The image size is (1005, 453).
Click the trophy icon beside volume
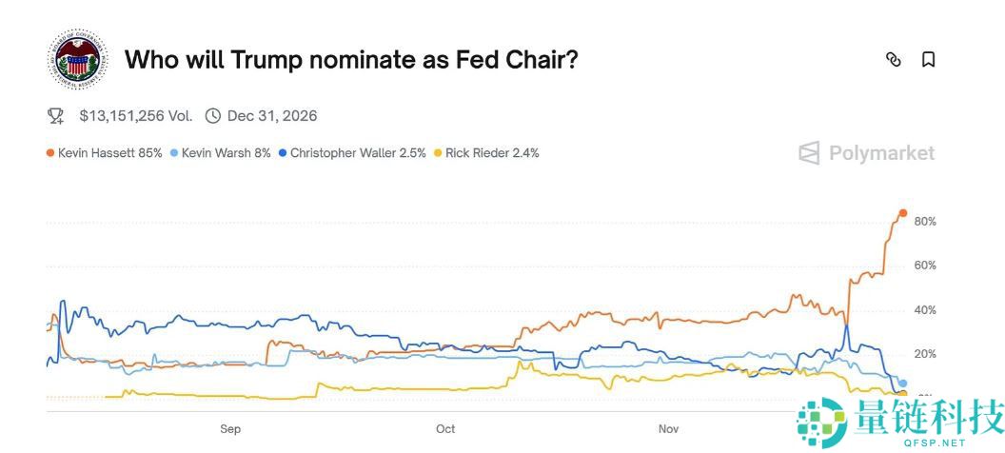point(56,116)
